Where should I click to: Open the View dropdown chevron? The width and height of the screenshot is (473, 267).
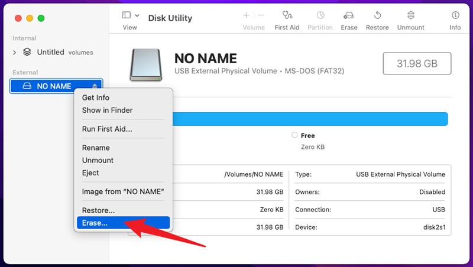[137, 15]
